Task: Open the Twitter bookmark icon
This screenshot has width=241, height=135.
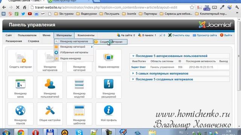Action: [23, 14]
